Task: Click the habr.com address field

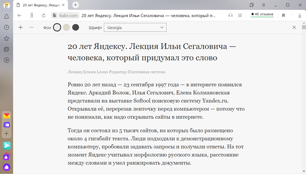Action: (x=68, y=15)
